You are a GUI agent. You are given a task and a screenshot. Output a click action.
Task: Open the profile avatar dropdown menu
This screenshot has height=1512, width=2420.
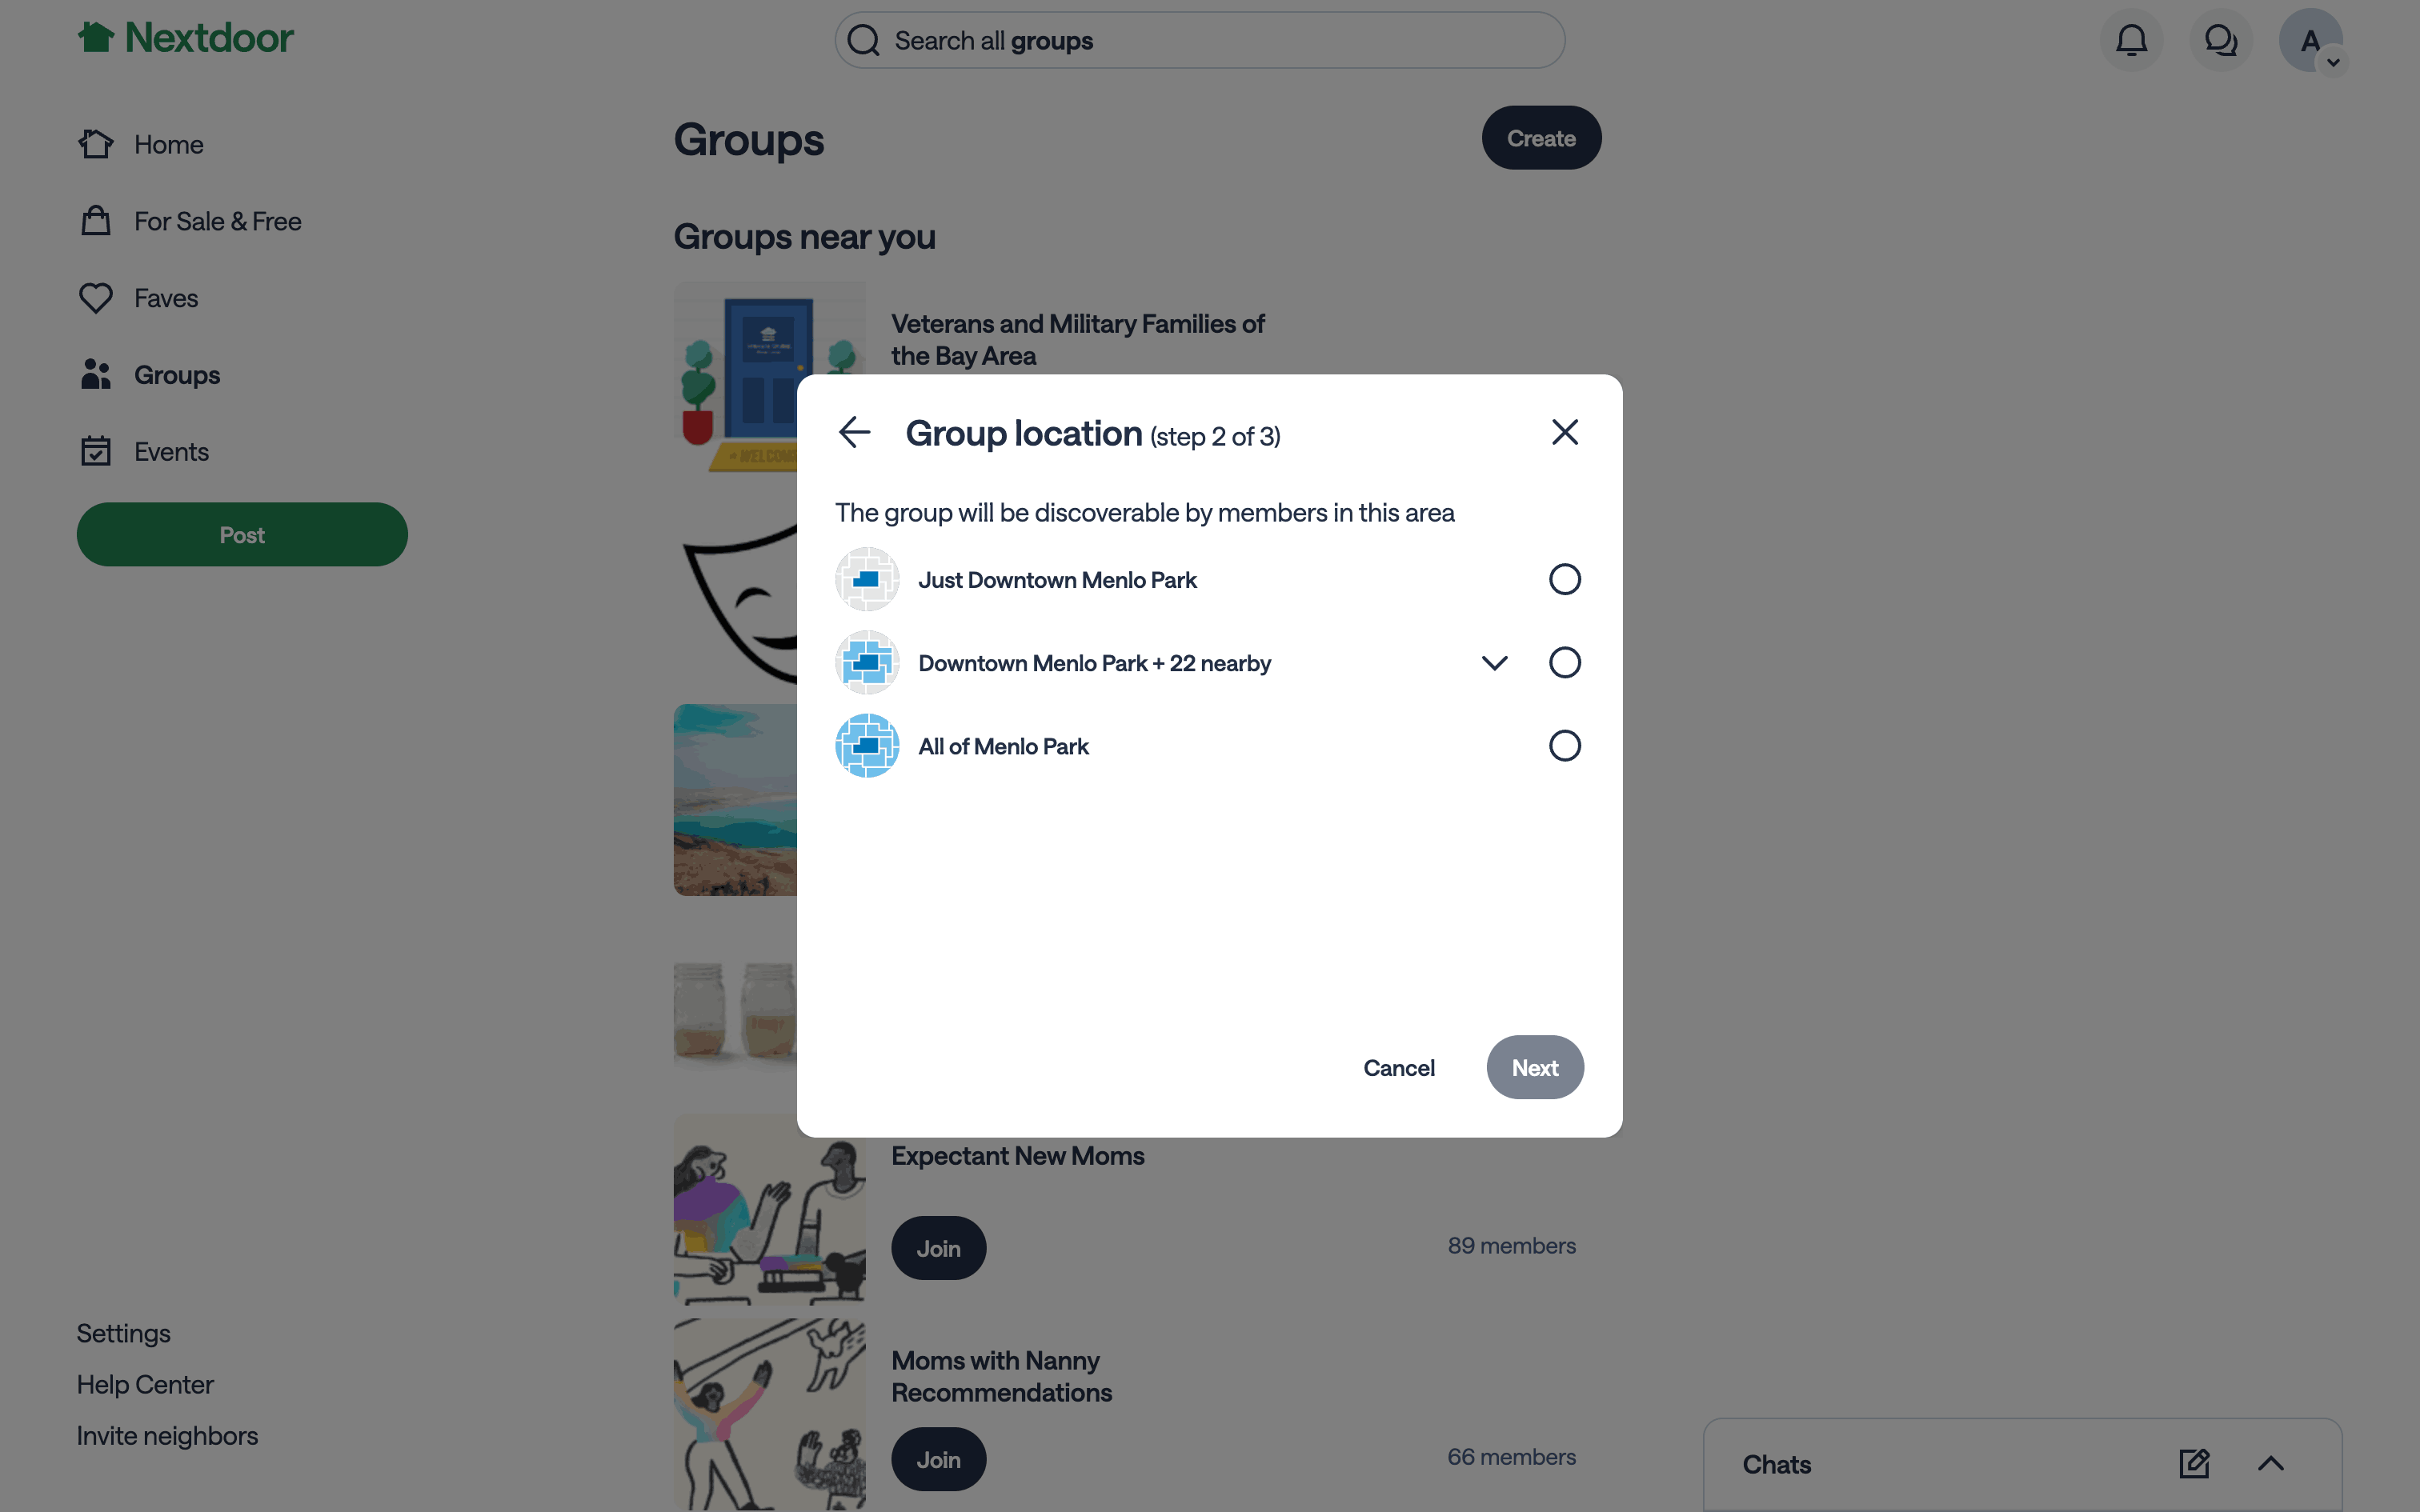coord(2310,40)
